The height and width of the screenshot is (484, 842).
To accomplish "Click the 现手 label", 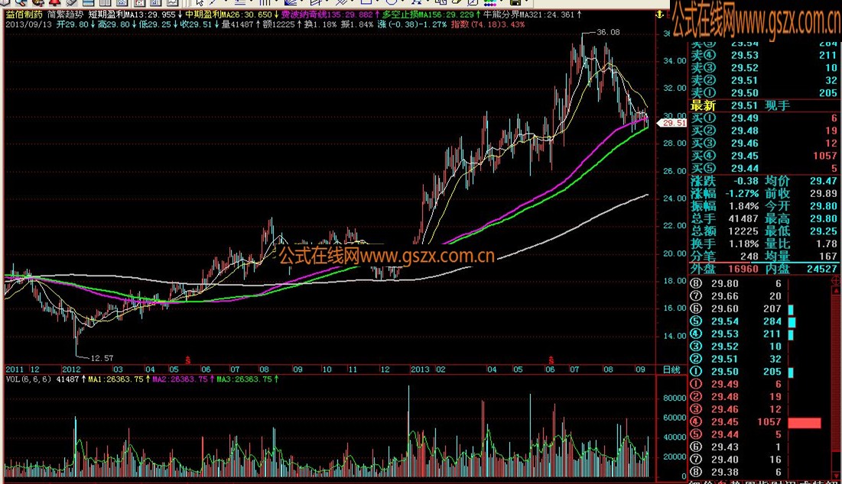I will (x=777, y=105).
